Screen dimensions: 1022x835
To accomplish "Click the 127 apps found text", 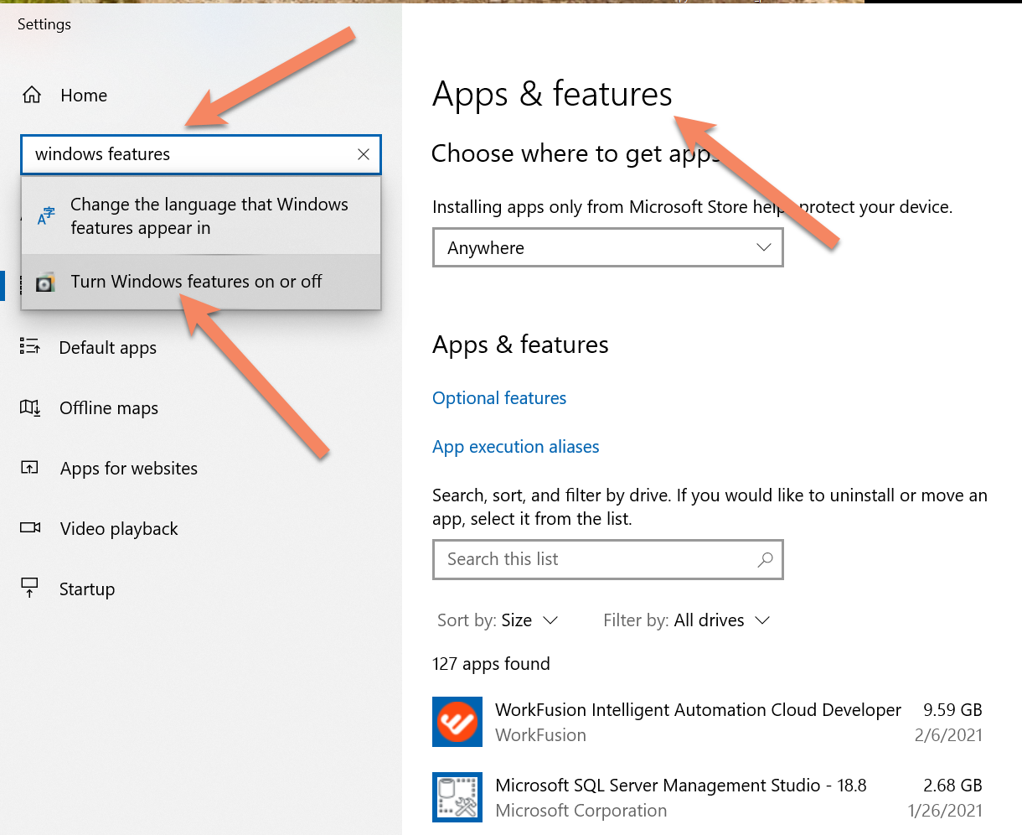I will point(491,664).
